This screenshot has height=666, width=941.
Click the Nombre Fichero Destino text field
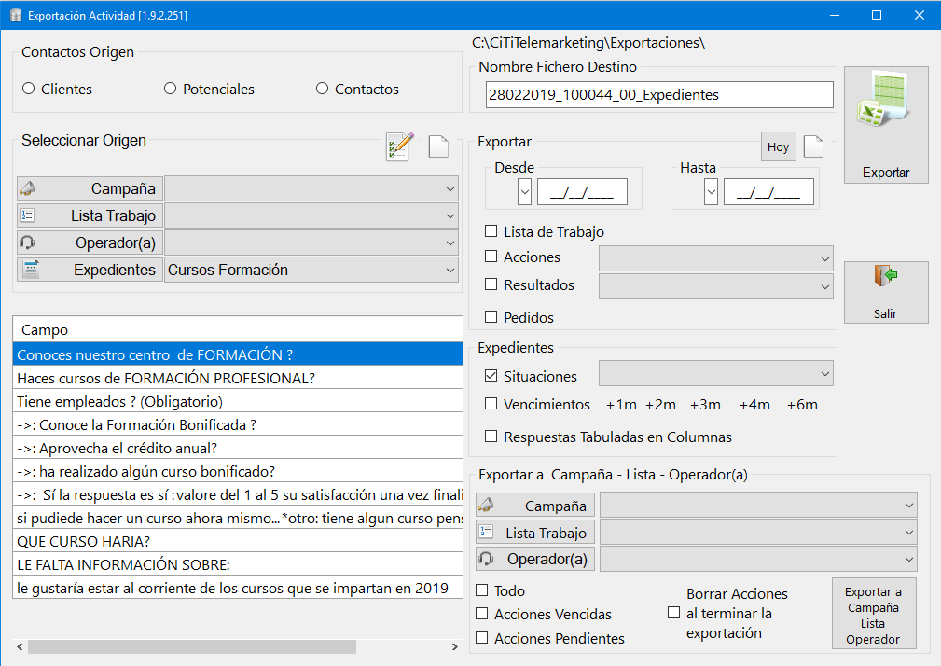pos(659,95)
